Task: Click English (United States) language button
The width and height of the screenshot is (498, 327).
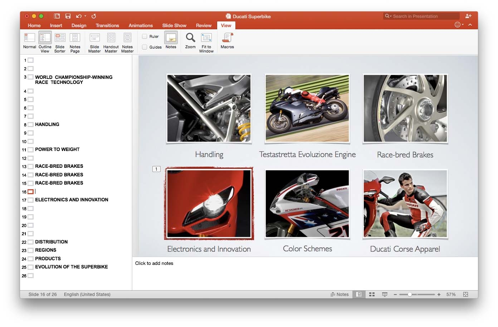Action: [x=87, y=295]
